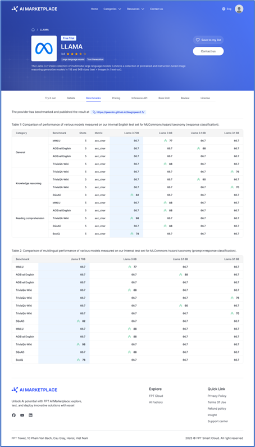Click the Large language model tag
This screenshot has width=255, height=447.
[73, 59]
